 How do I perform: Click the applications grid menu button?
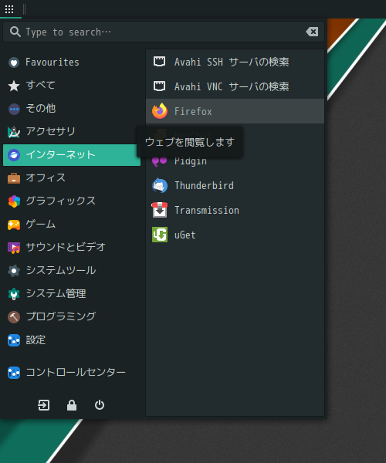(9, 9)
